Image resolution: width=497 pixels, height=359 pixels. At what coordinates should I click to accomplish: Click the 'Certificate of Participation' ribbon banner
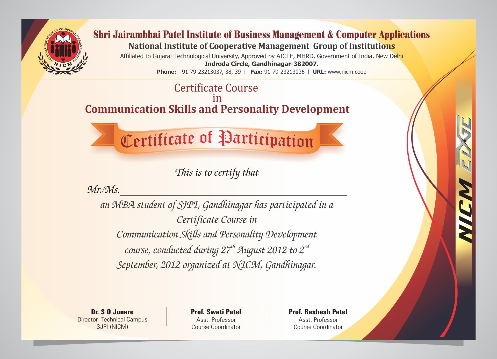tap(217, 139)
